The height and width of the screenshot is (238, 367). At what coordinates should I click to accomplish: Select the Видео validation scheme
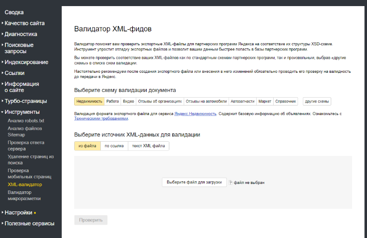tap(128, 101)
